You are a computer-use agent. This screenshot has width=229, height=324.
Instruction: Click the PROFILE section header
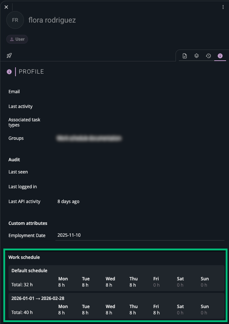(31, 71)
